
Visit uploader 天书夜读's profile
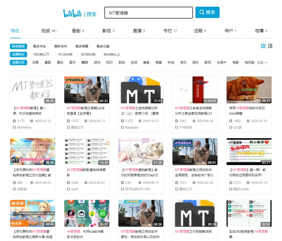click(186, 127)
